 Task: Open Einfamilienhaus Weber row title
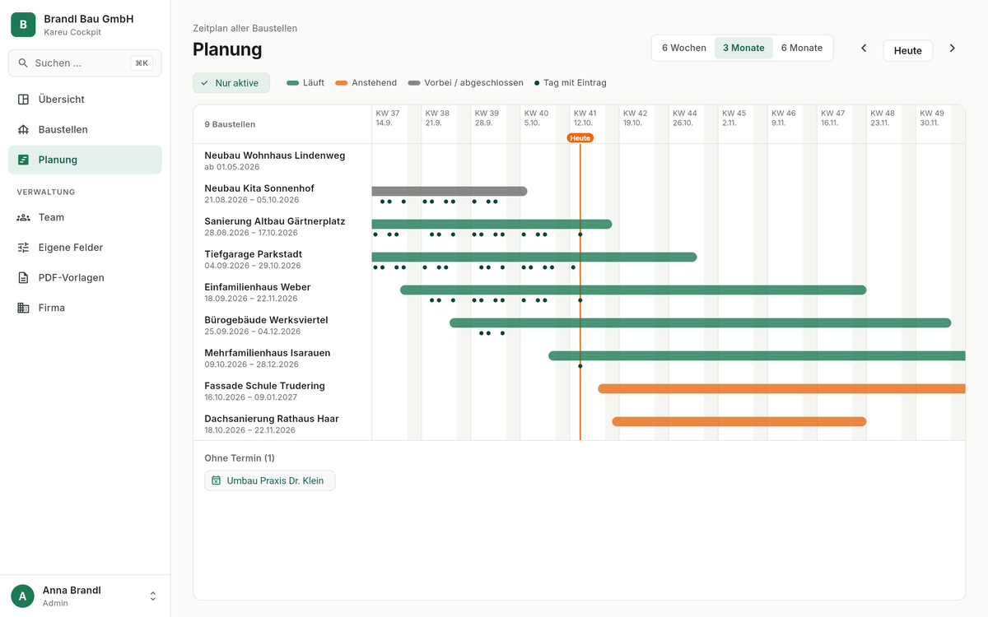258,287
